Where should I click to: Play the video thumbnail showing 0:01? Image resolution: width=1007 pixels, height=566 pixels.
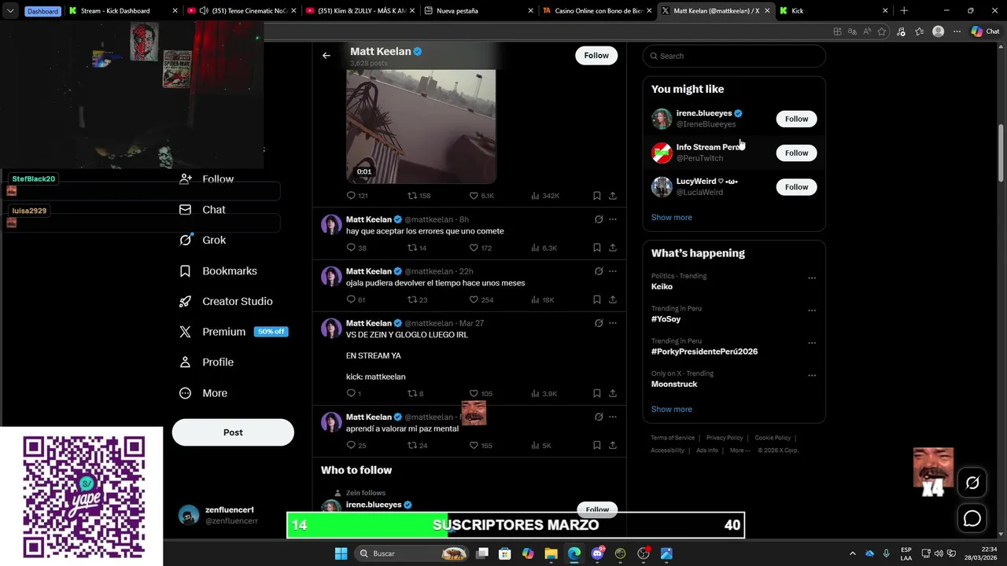421,126
